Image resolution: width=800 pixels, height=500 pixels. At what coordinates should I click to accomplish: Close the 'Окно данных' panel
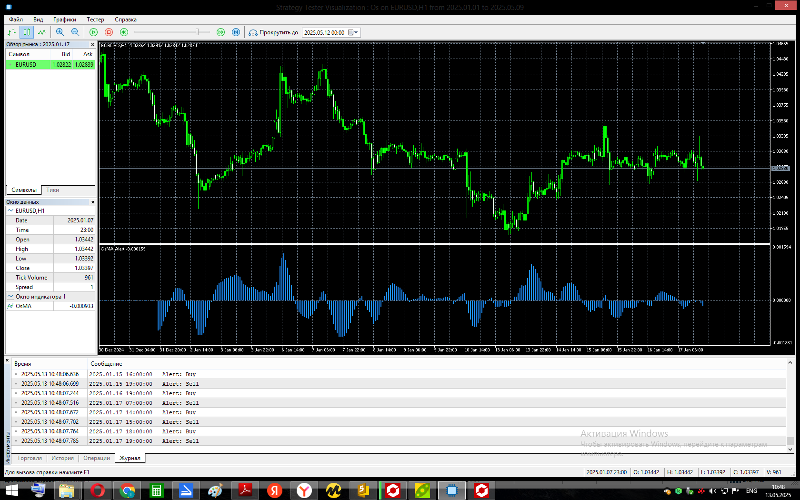pos(92,202)
